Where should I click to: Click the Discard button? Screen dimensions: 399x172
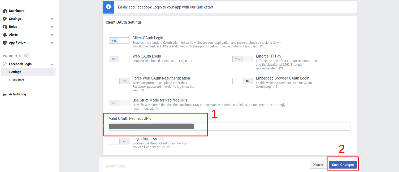318,165
